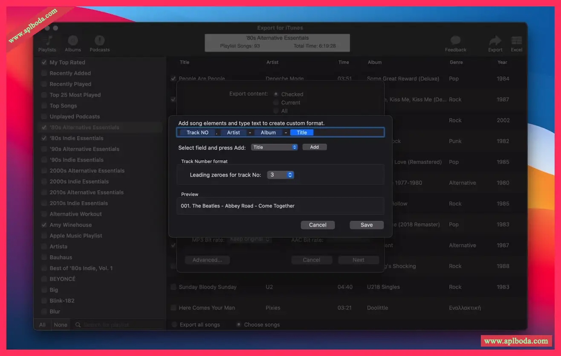Image resolution: width=561 pixels, height=356 pixels.
Task: Click the Punk genre cell
Action: pos(455,141)
